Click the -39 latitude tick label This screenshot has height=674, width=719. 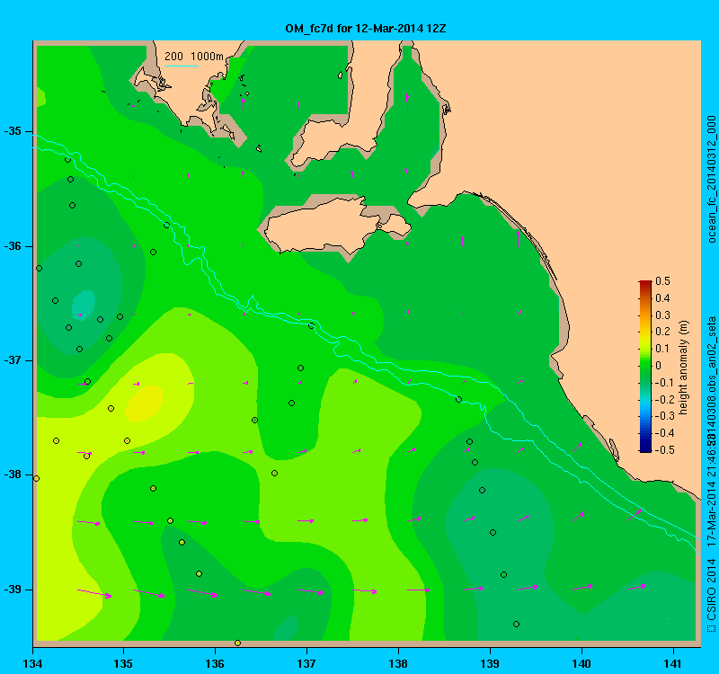tap(13, 590)
